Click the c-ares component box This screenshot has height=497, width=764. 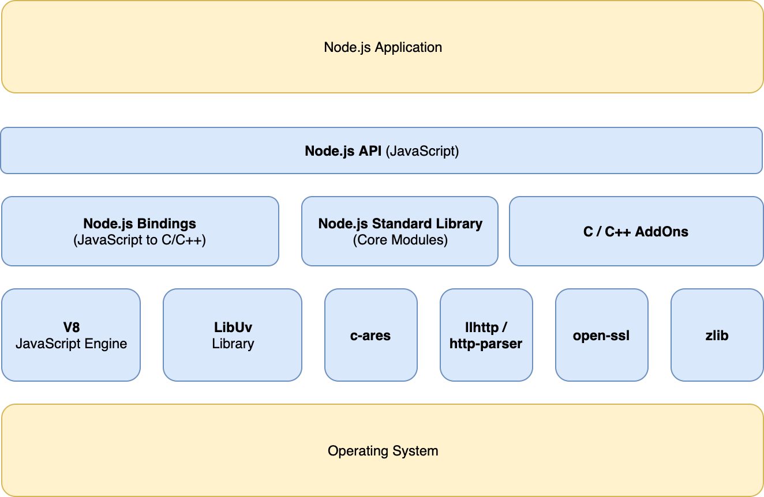click(371, 334)
